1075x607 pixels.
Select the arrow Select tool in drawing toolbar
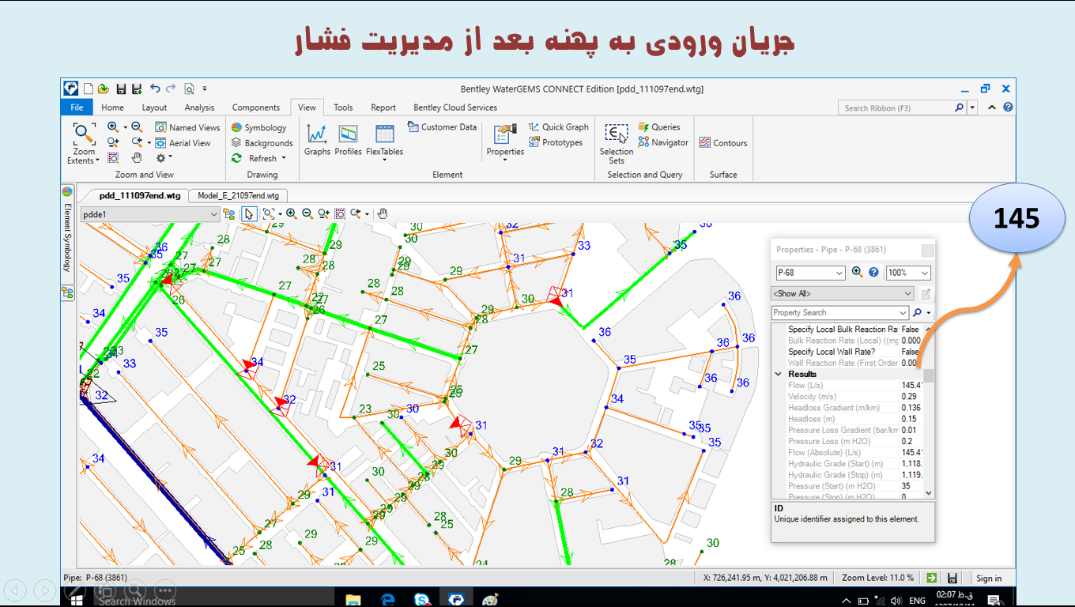(249, 213)
